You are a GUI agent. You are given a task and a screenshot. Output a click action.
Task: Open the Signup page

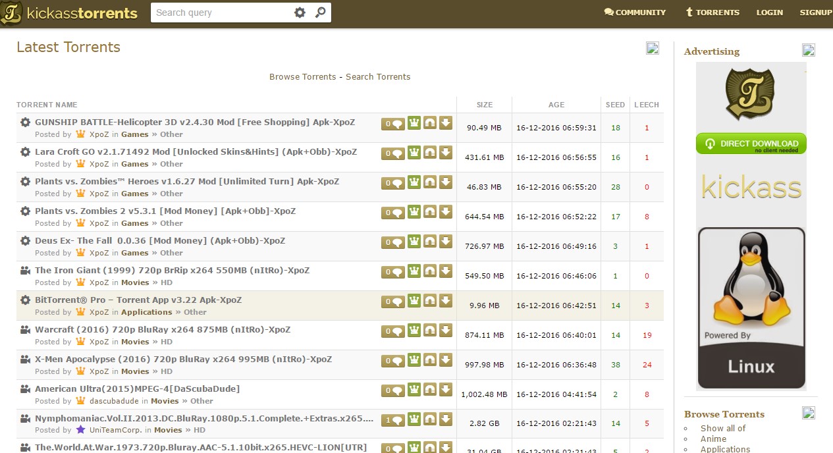coord(816,13)
